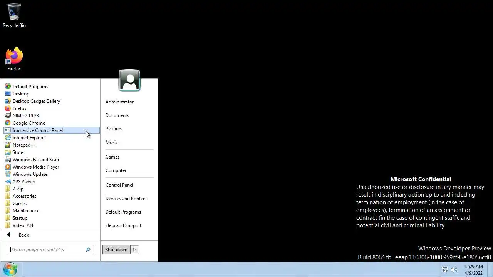Open Pictures from the right pane

[x=114, y=129]
